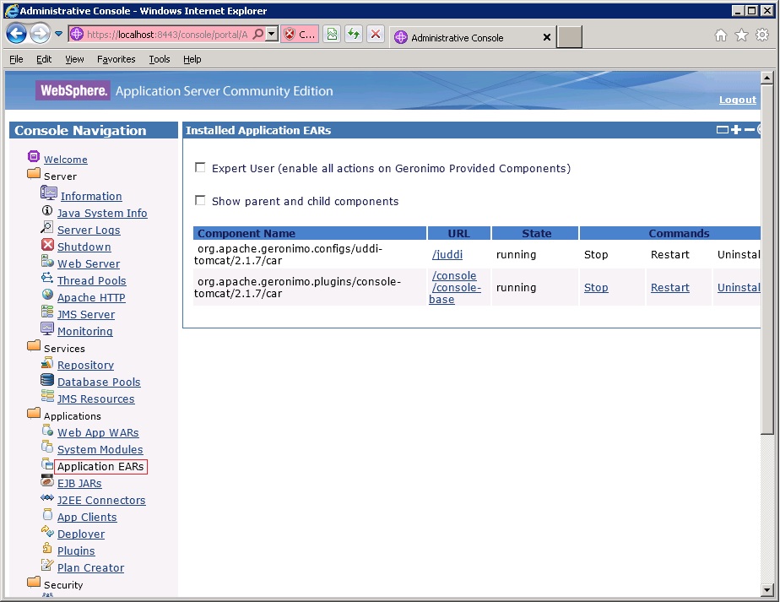
Task: Open Database Pools from the navigation icon
Action: tap(48, 382)
